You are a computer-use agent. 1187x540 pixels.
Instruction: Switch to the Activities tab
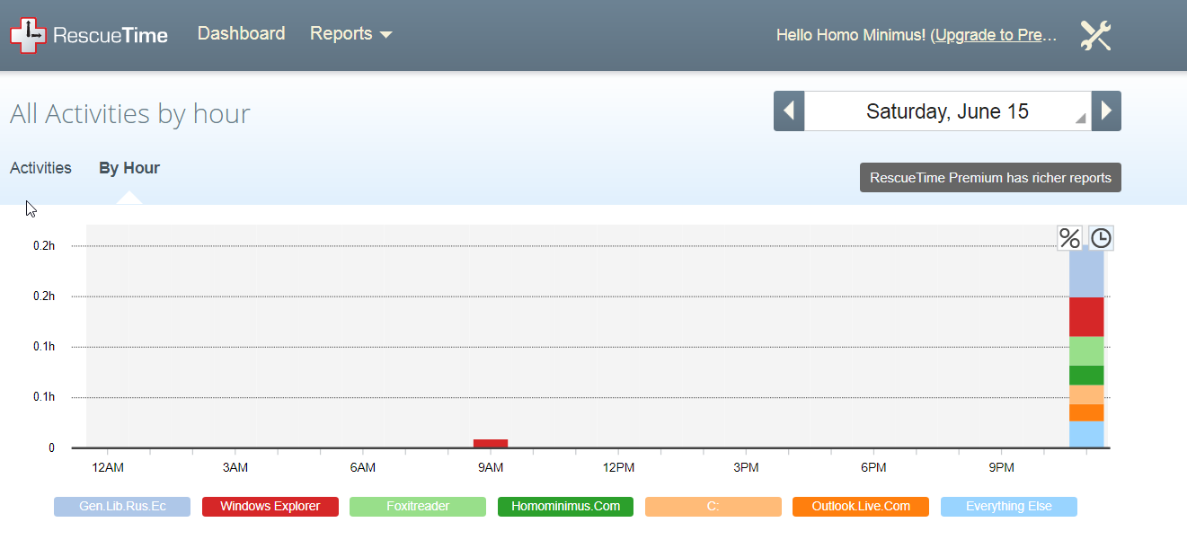point(40,168)
